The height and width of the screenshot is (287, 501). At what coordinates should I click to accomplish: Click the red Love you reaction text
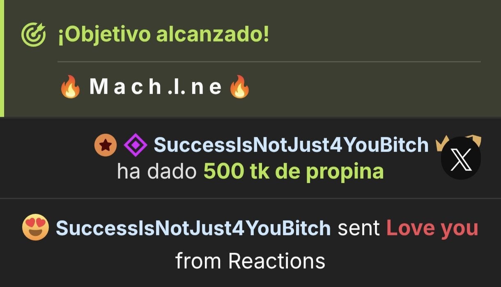pos(432,228)
